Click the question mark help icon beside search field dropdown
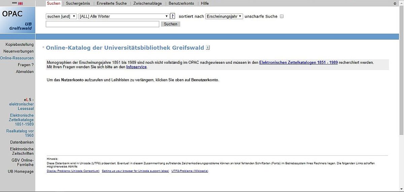Viewport: 404px width, 192px height. click(x=173, y=16)
